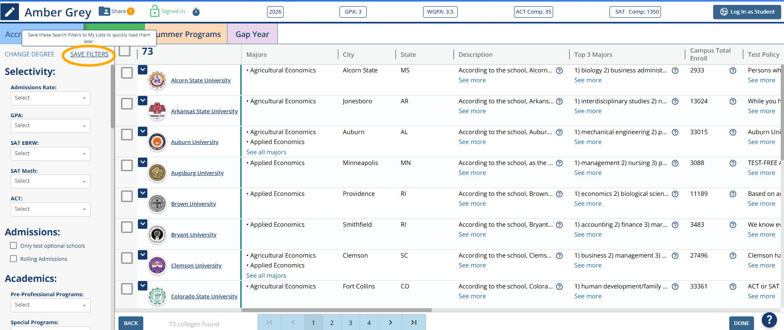Open Top 3 Majors info icon for Alcorn State

(675, 70)
